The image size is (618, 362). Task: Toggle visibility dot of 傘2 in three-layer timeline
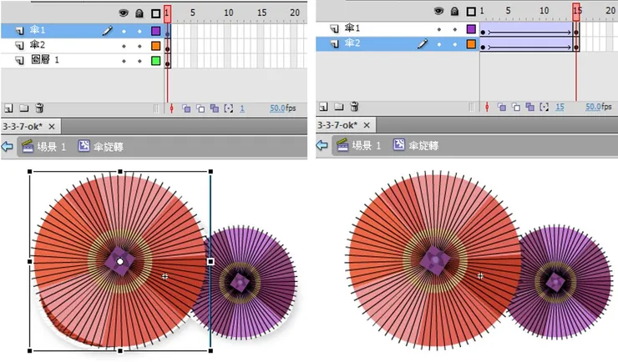(x=124, y=46)
